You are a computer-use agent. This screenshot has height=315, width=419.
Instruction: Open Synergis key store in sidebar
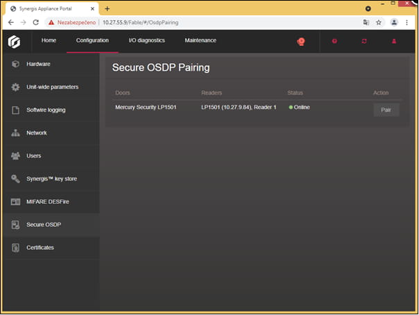click(x=51, y=179)
